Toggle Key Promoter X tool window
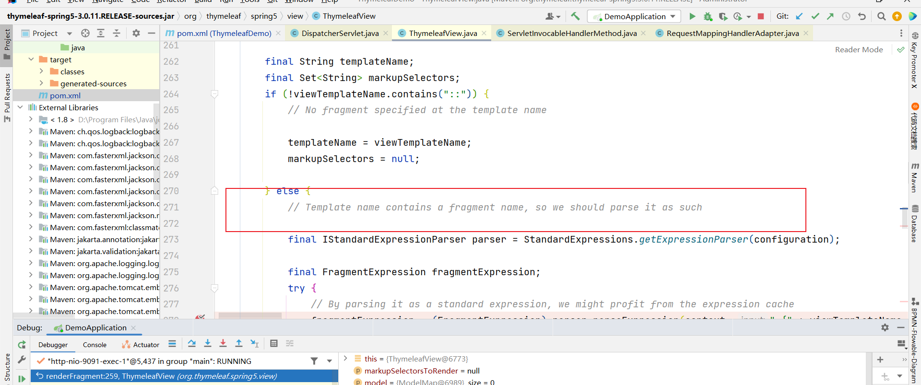921x385 pixels. (x=915, y=60)
